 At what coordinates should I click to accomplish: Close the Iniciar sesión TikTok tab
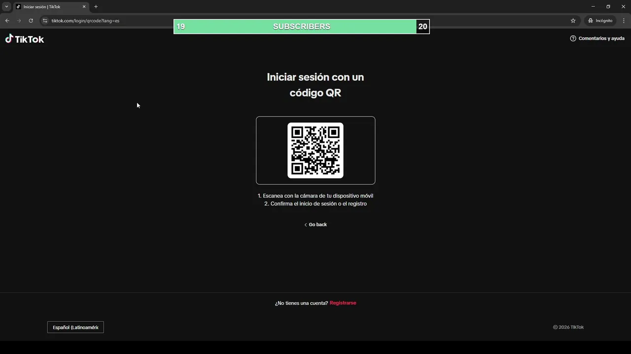[x=84, y=7]
